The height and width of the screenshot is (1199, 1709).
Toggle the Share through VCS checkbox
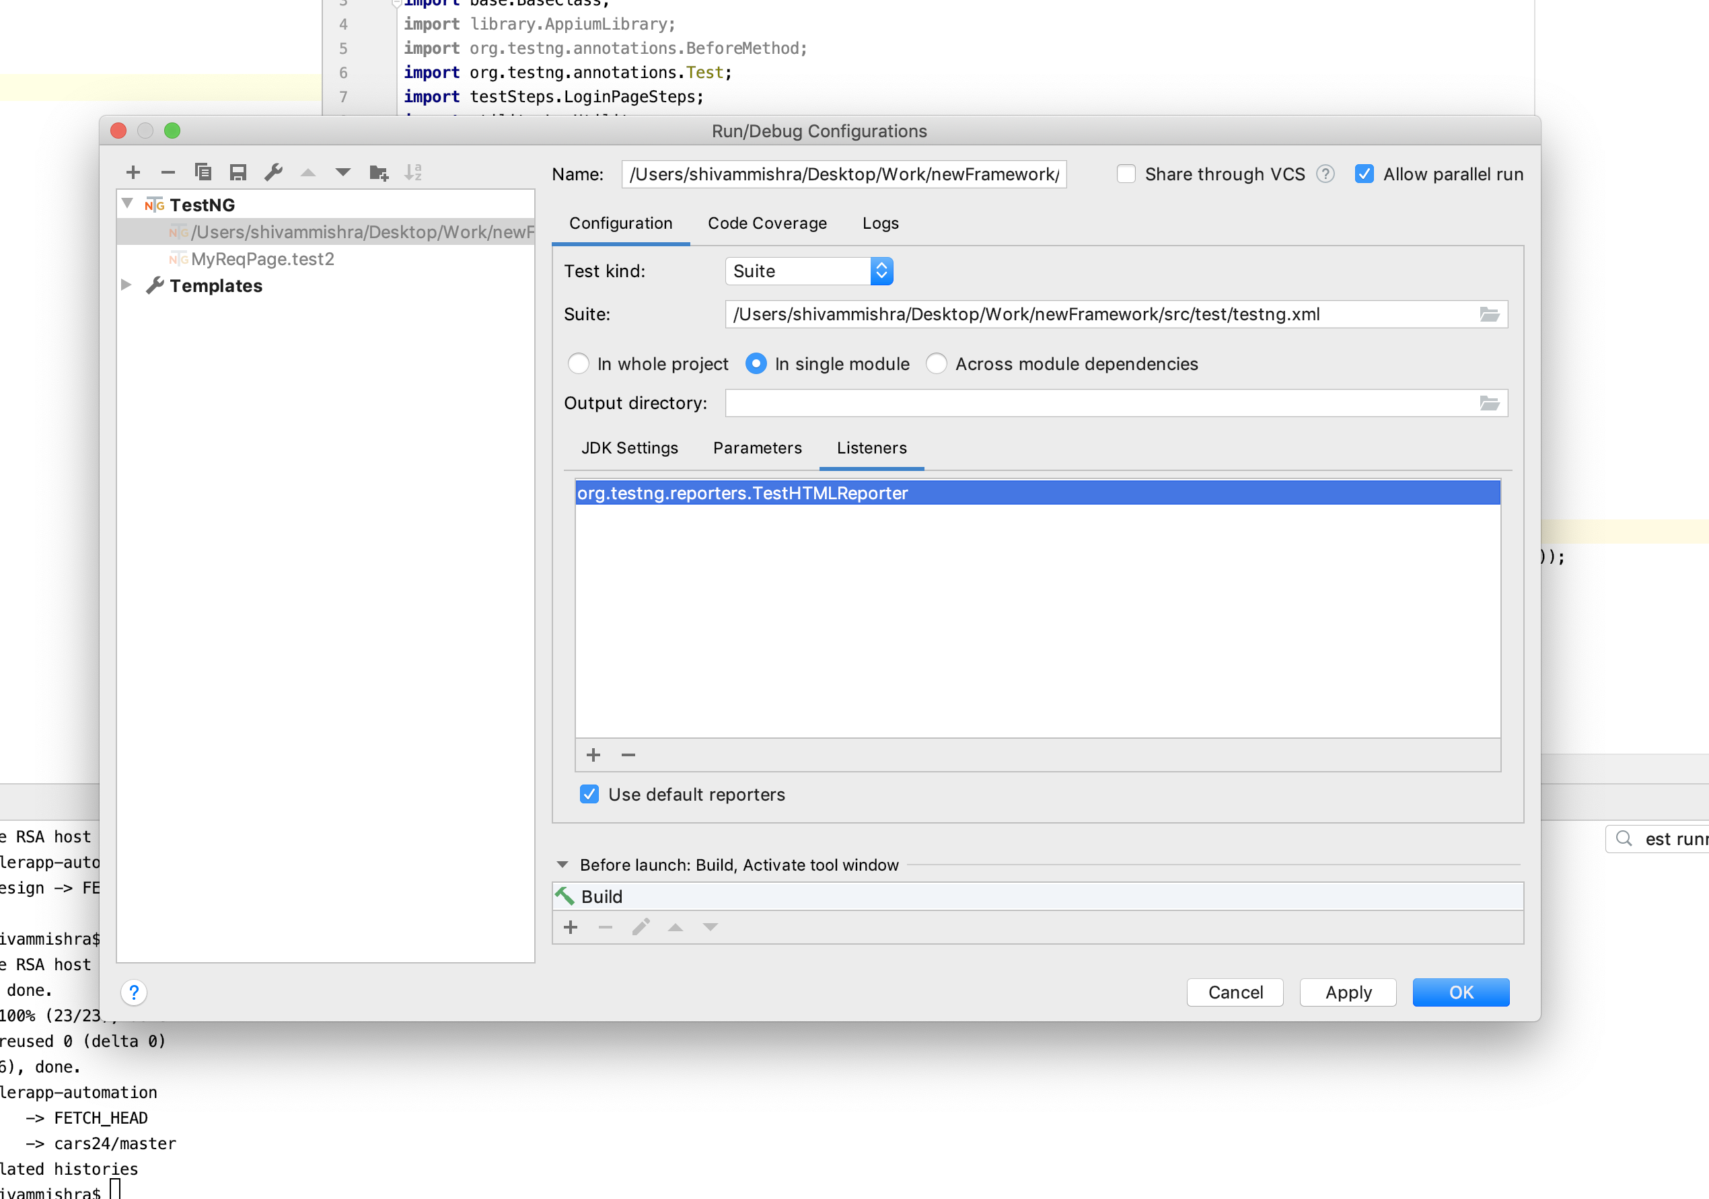[1126, 174]
